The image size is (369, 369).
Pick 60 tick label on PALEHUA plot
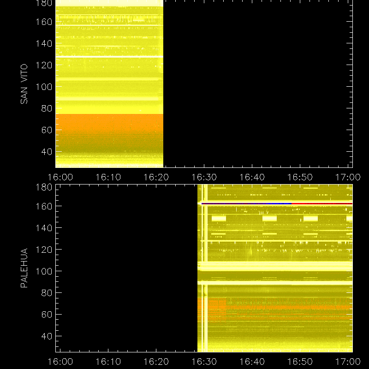[47, 315]
